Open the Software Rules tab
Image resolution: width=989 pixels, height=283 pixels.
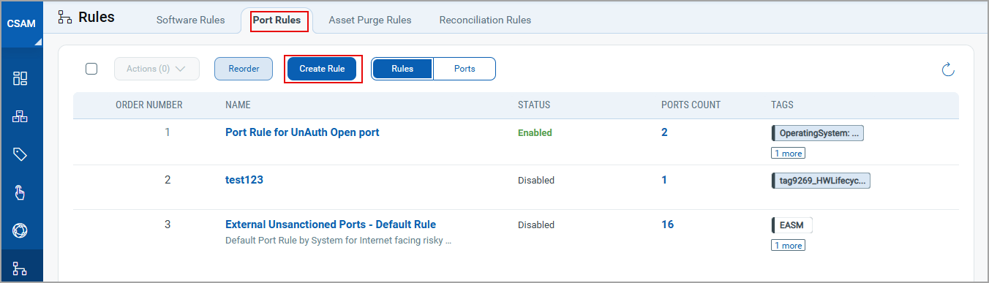point(191,20)
